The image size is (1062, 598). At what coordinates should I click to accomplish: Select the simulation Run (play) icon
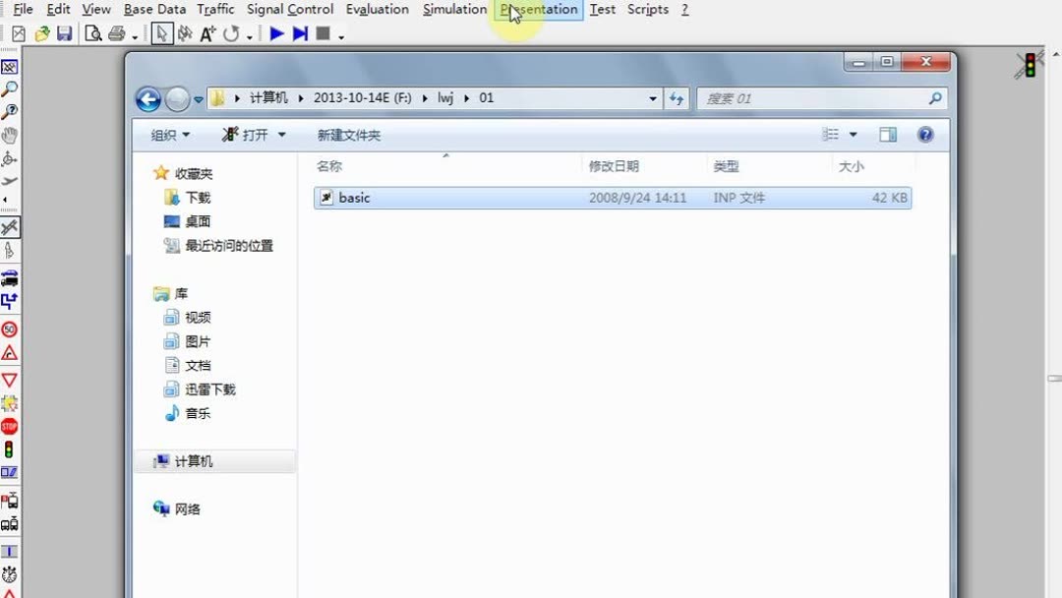275,32
